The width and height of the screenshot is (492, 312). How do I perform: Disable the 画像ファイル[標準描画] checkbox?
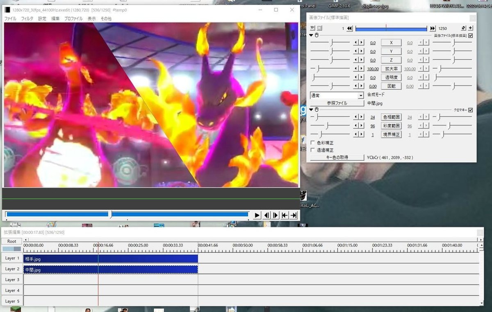[x=470, y=36]
